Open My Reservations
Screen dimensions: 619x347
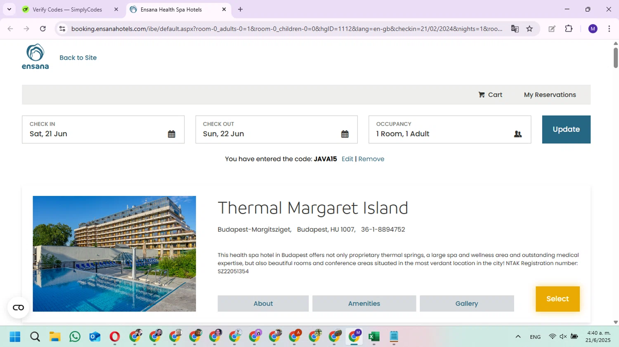(x=550, y=95)
